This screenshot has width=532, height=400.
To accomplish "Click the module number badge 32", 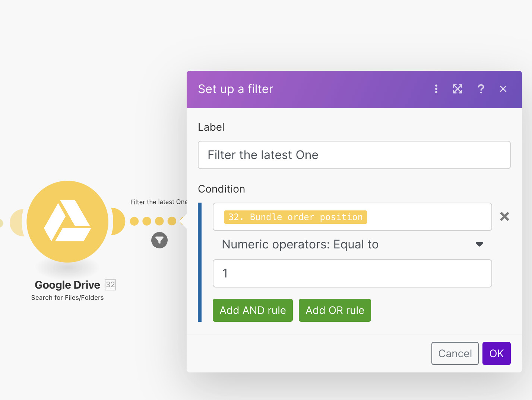I will [110, 285].
